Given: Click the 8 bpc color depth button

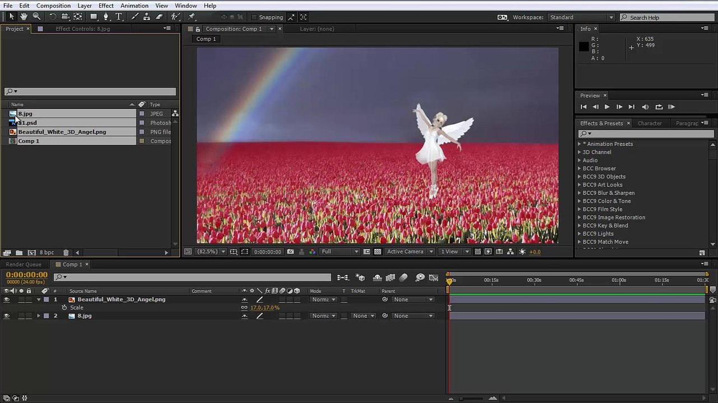Looking at the screenshot, I should (x=46, y=253).
